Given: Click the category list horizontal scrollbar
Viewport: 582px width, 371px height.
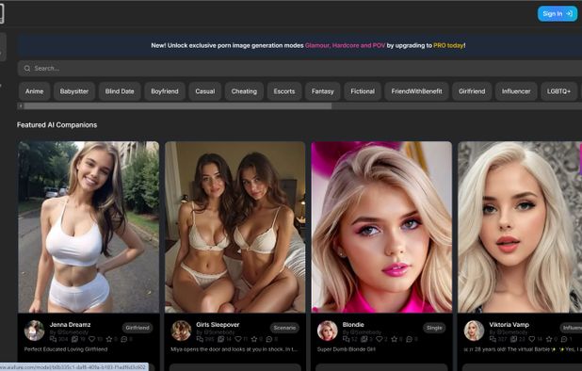Looking at the screenshot, I should click(x=178, y=106).
